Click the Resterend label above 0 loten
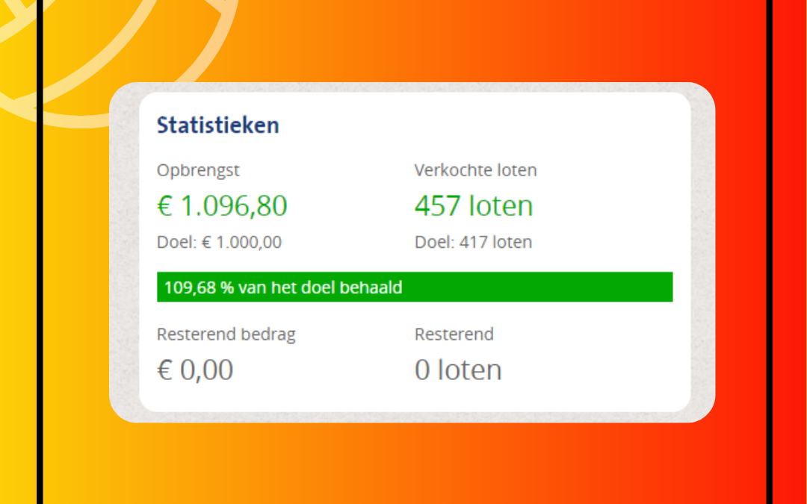Screen dimensions: 807x504 454,335
